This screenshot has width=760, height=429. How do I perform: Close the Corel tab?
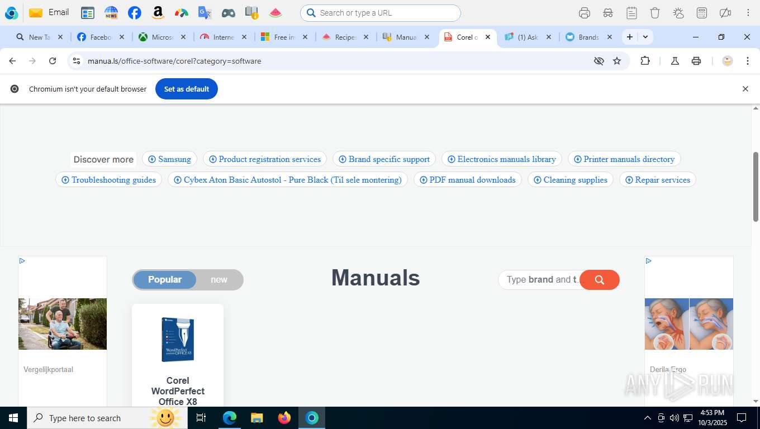tap(488, 37)
